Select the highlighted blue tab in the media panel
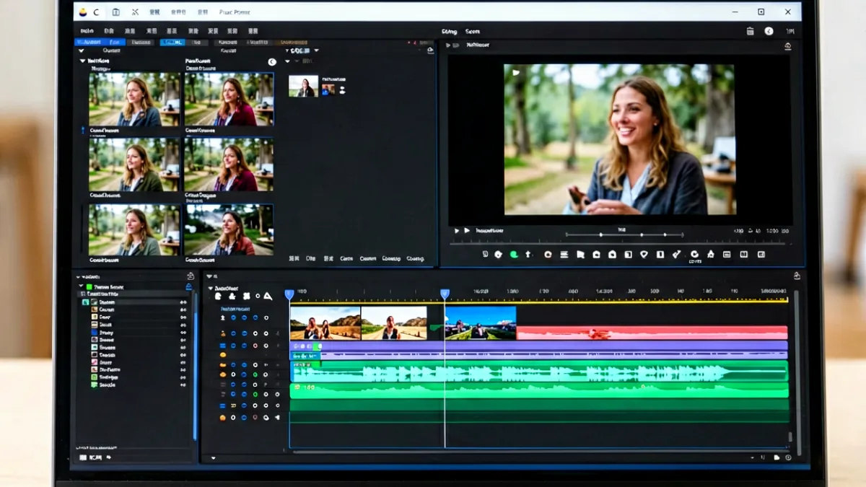 tap(100, 42)
